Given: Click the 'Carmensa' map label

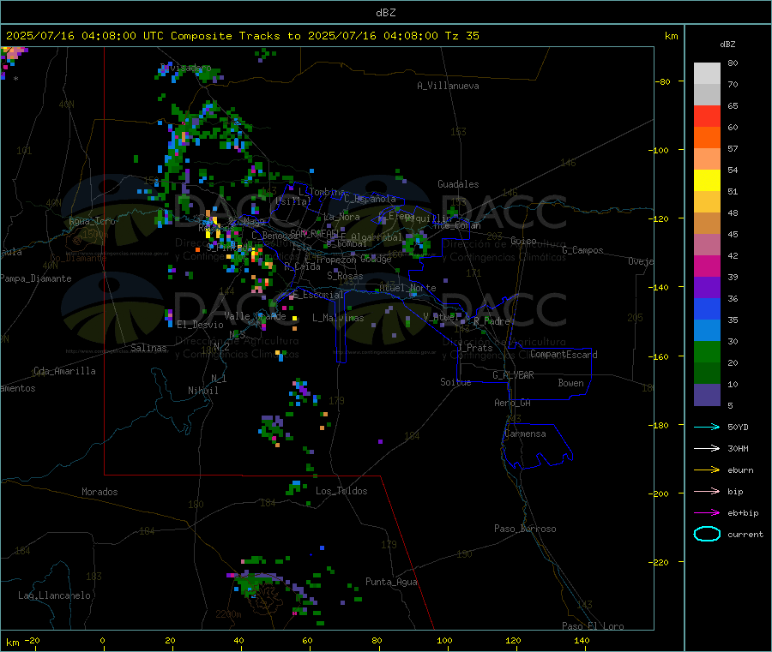Looking at the screenshot, I should 525,434.
